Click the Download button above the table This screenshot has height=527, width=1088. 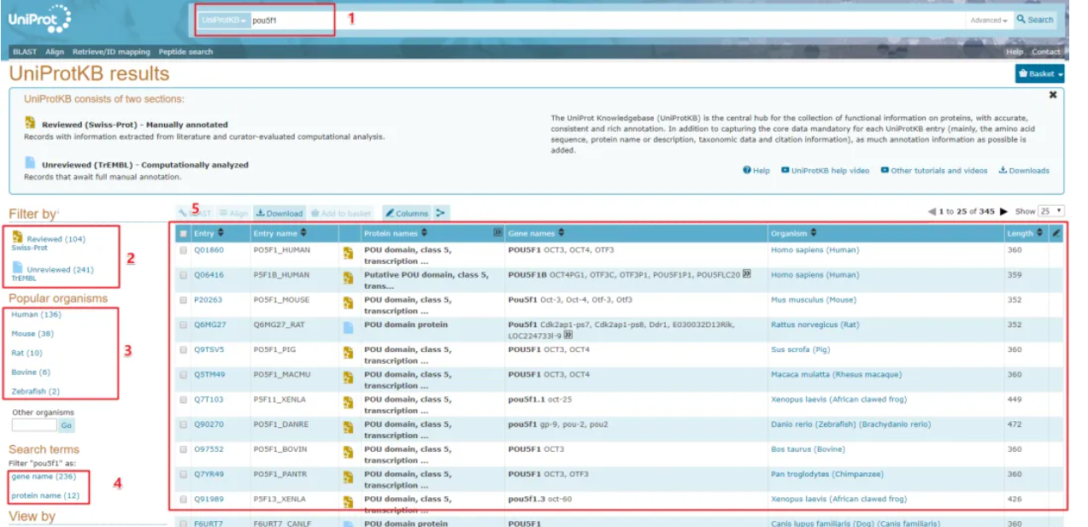coord(279,213)
